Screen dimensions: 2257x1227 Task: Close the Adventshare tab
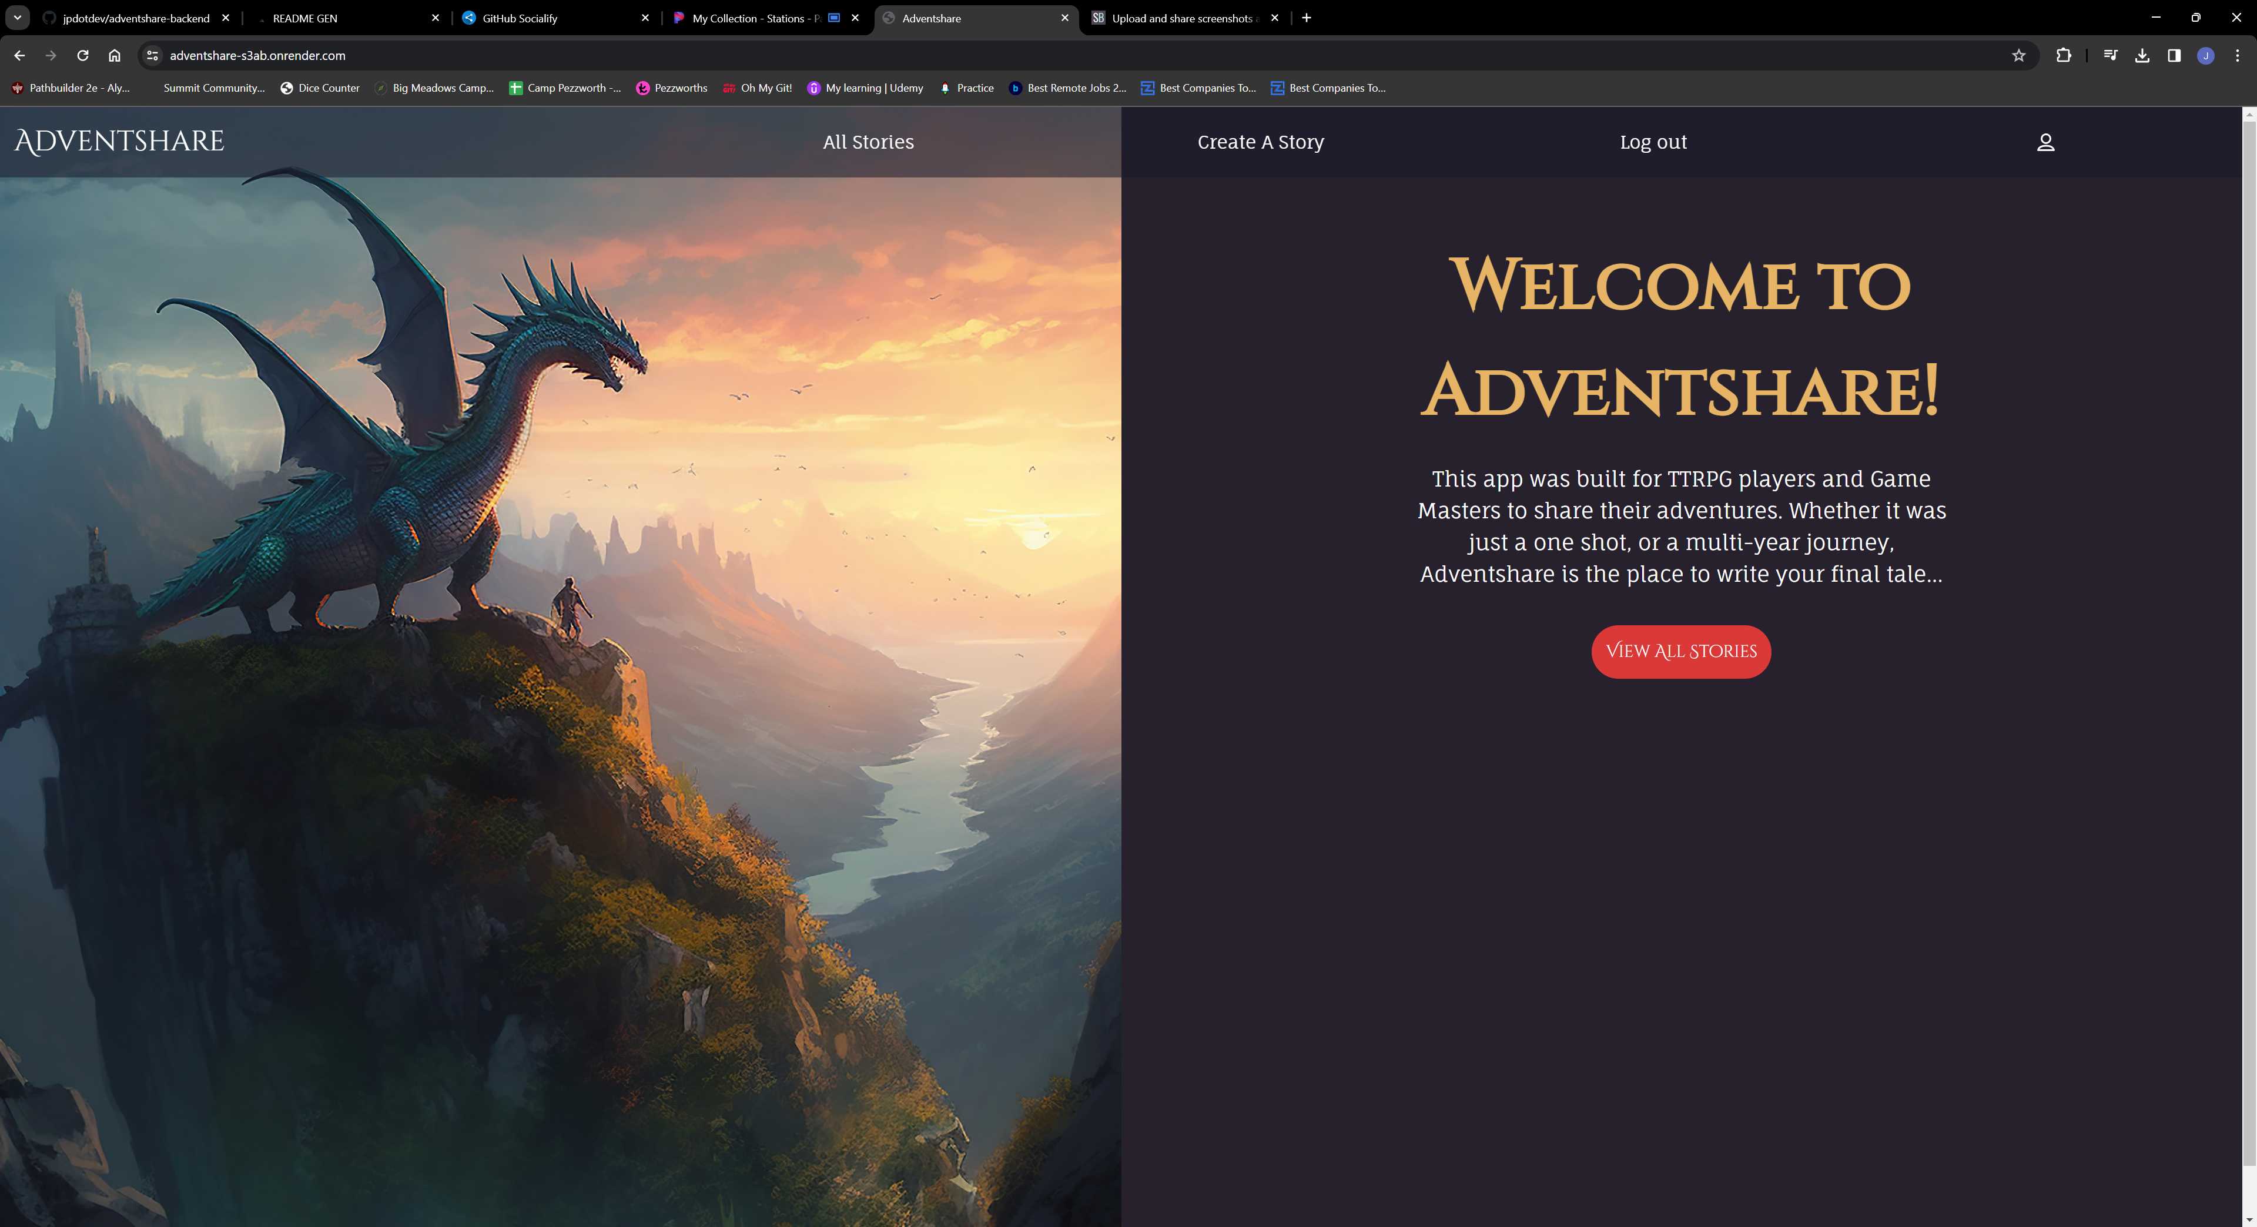point(1064,18)
